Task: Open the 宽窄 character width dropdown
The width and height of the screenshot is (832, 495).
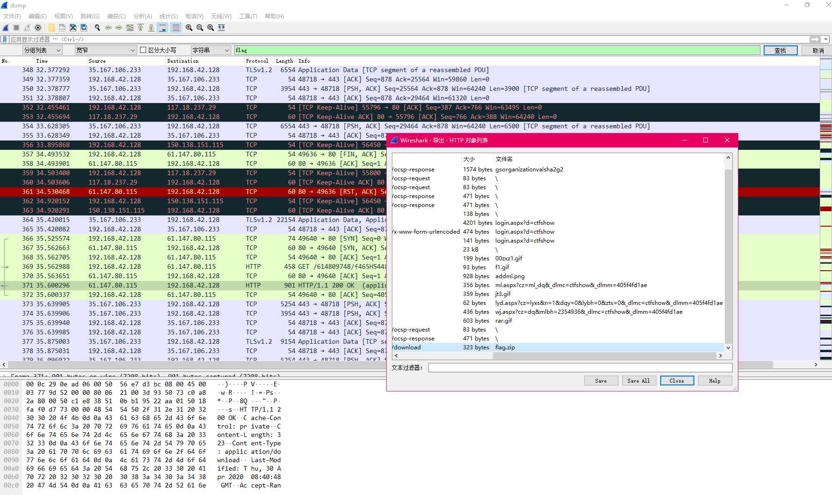Action: [106, 50]
